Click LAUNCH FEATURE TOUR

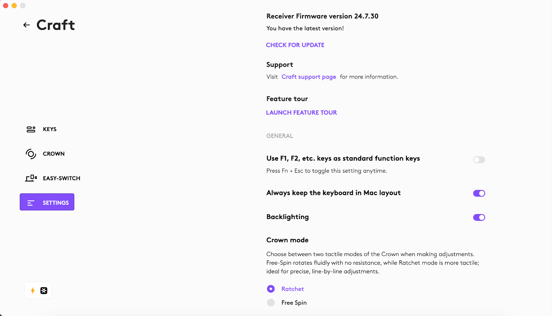tap(301, 113)
